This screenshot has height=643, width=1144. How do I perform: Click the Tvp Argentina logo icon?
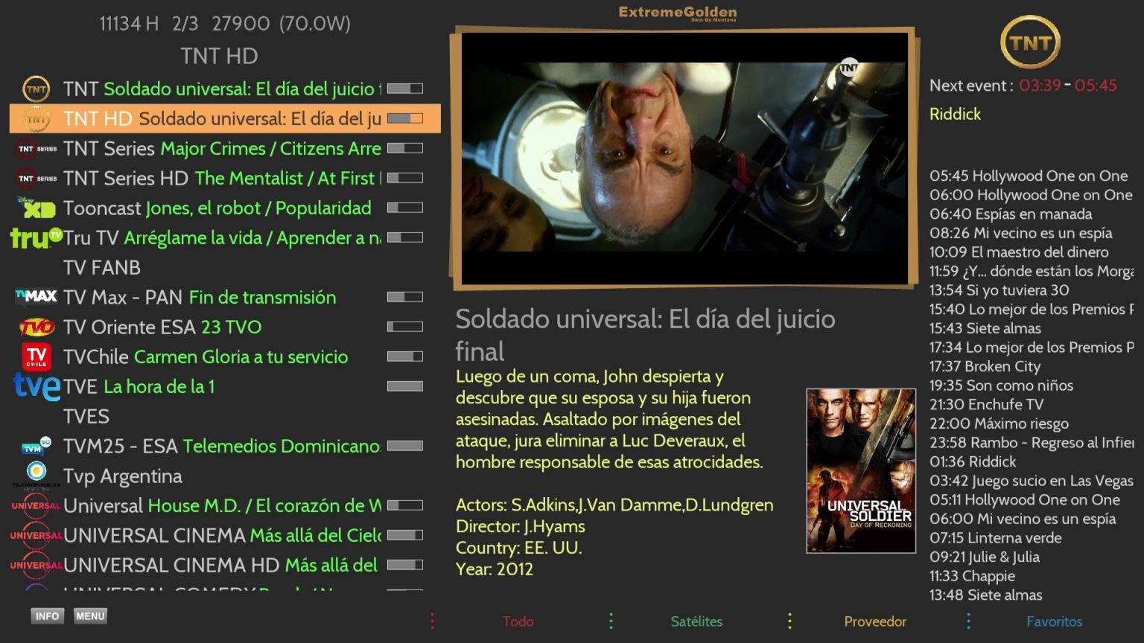(x=36, y=475)
